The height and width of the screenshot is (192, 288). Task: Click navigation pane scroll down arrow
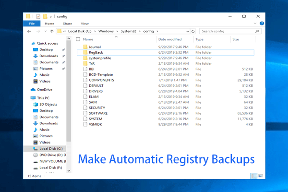pyautogui.click(x=69, y=171)
